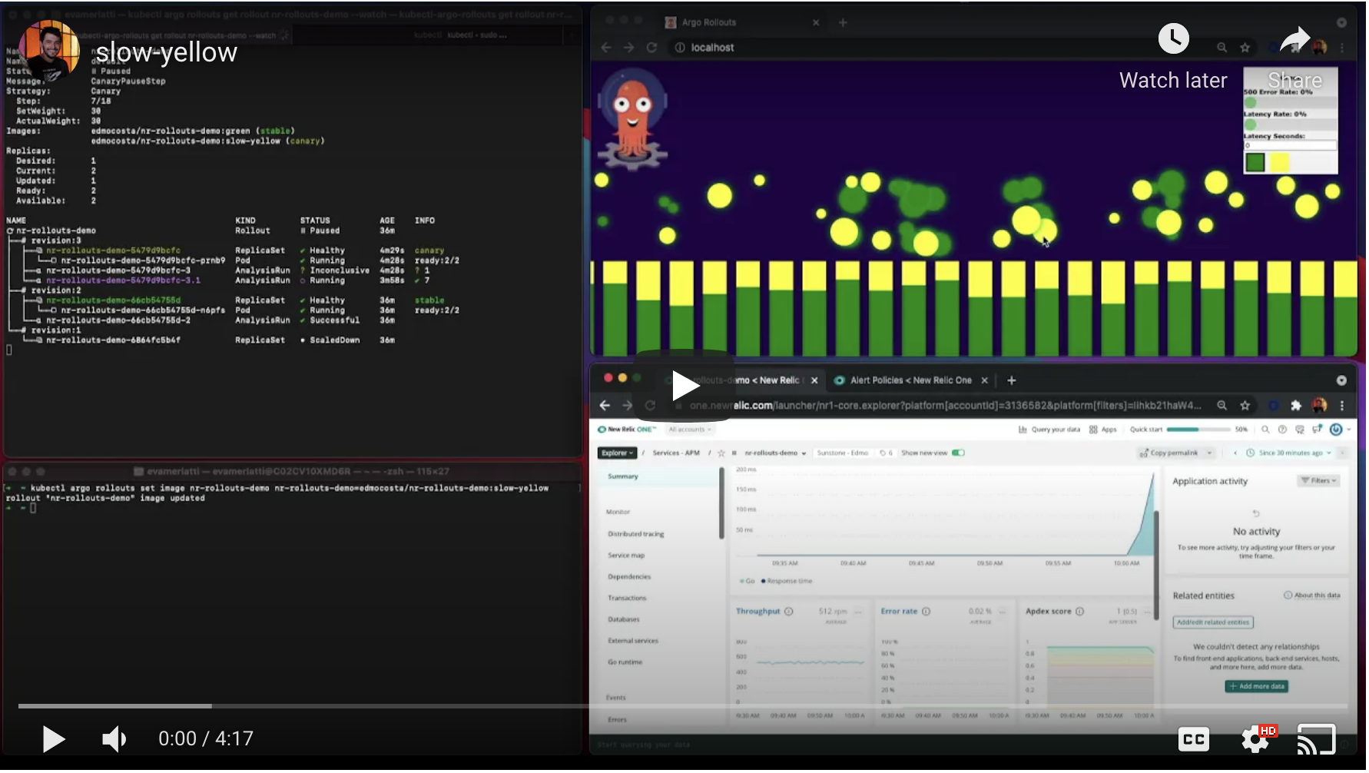Start playback from the bottom control bar

pyautogui.click(x=53, y=739)
